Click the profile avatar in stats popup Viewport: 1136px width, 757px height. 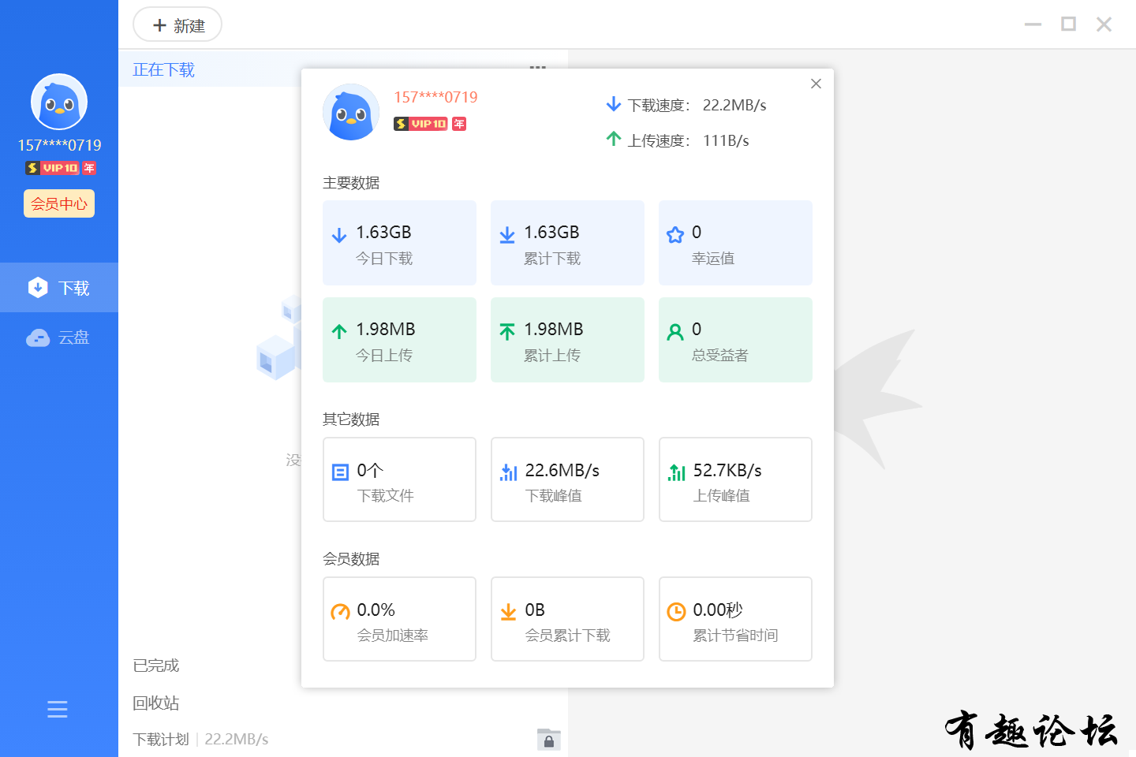click(351, 113)
